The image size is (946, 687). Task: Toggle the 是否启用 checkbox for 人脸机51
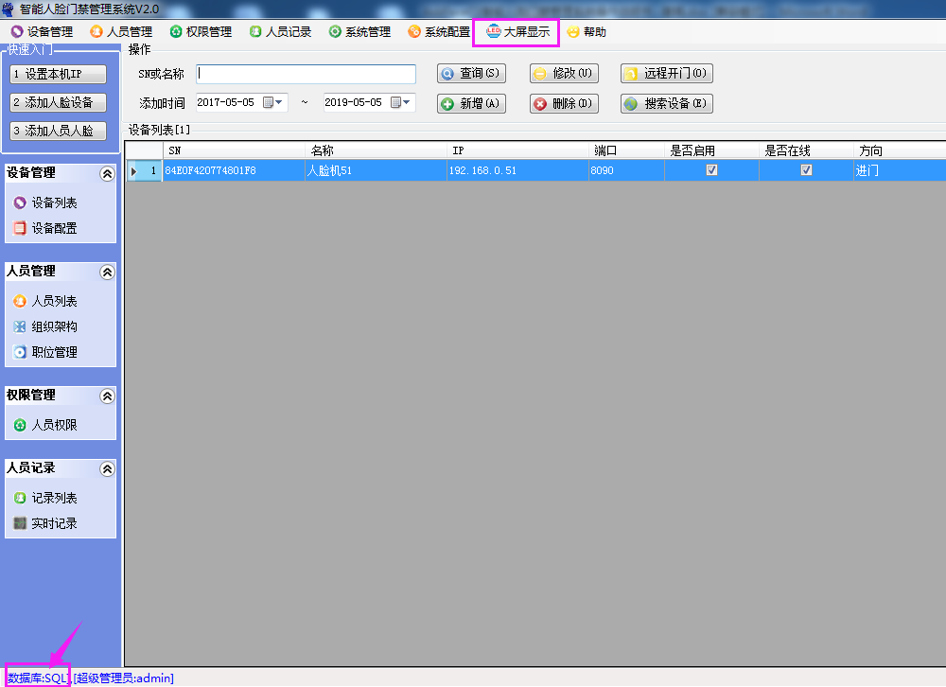[711, 170]
